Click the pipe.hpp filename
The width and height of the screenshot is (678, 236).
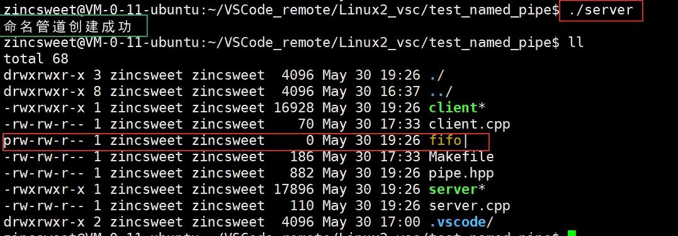461,173
